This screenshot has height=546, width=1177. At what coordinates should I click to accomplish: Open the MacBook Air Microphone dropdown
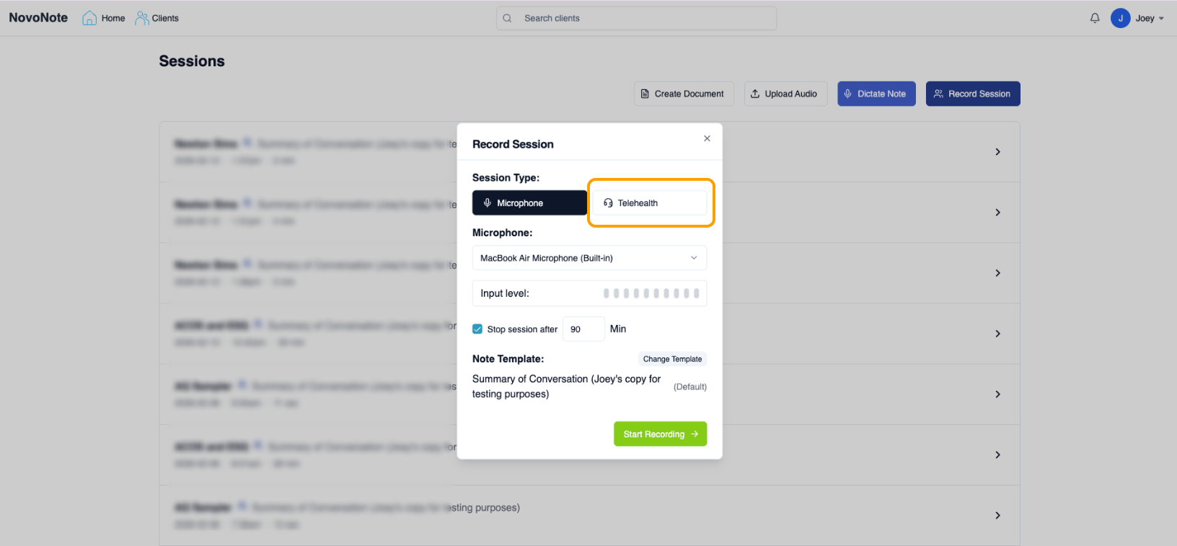[x=589, y=258]
